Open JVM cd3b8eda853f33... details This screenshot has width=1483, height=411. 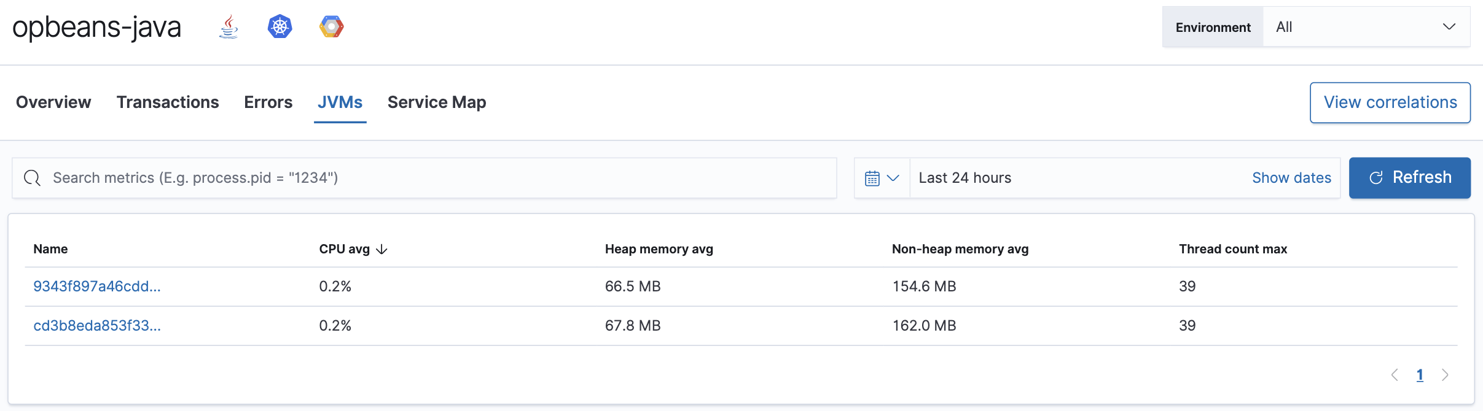click(97, 326)
